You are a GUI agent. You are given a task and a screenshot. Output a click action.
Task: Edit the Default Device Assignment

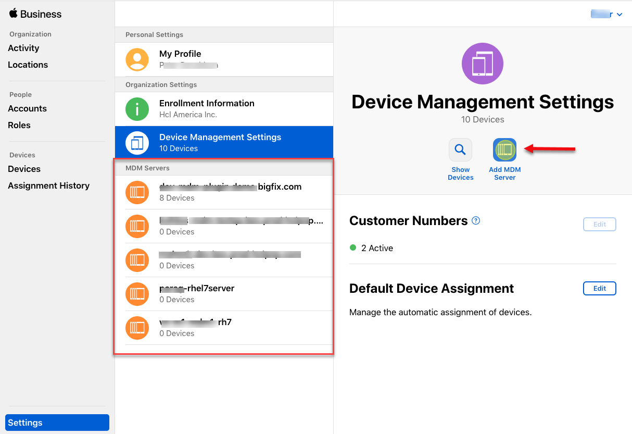pos(599,289)
